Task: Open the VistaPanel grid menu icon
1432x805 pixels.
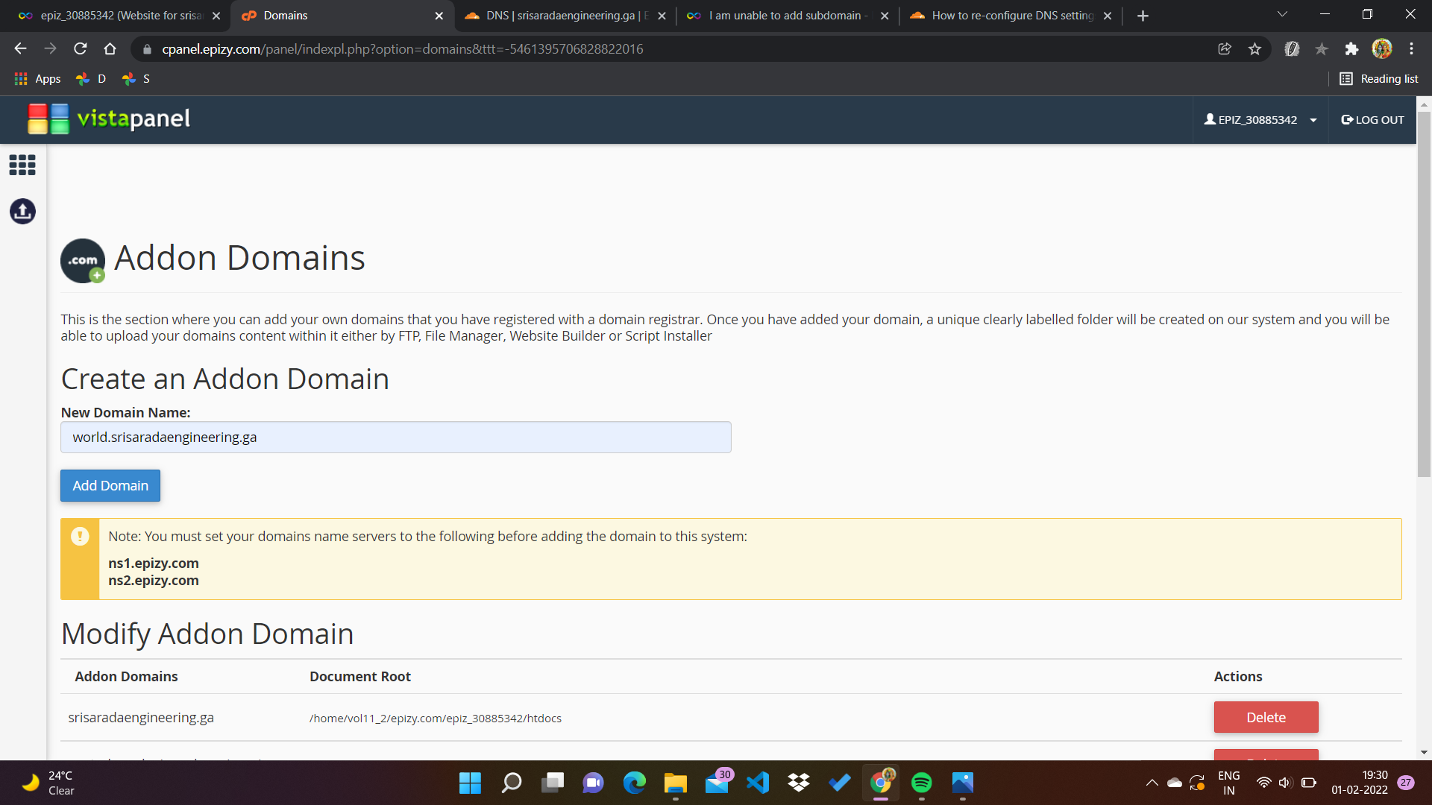Action: coord(22,165)
